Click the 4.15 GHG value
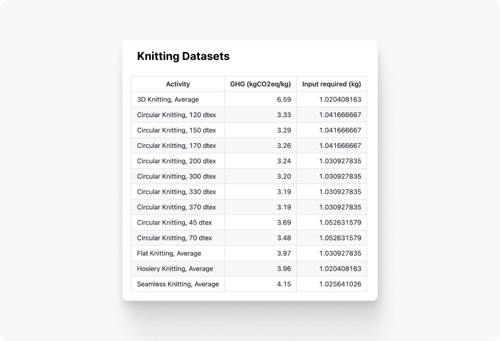This screenshot has width=500, height=341. (x=284, y=284)
